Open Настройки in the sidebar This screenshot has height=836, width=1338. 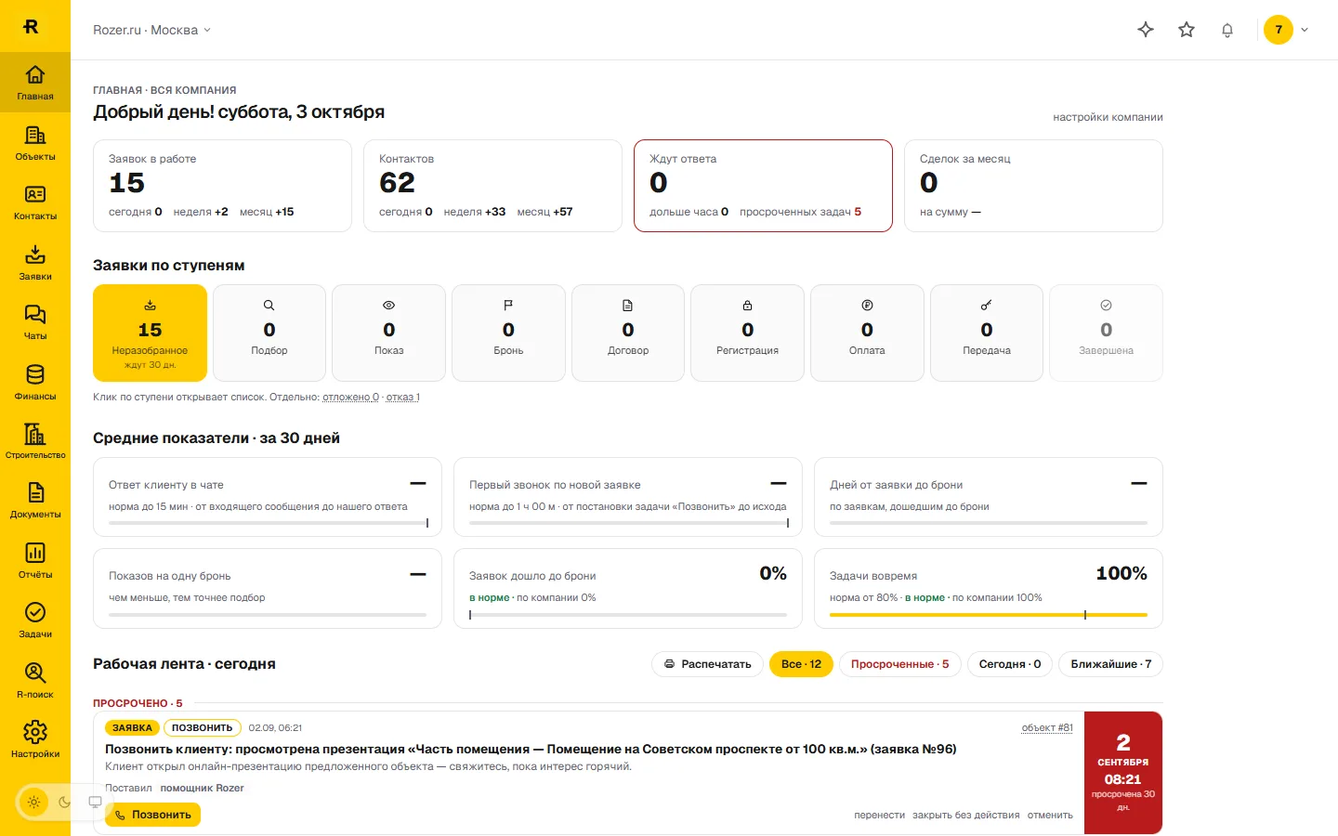[35, 740]
